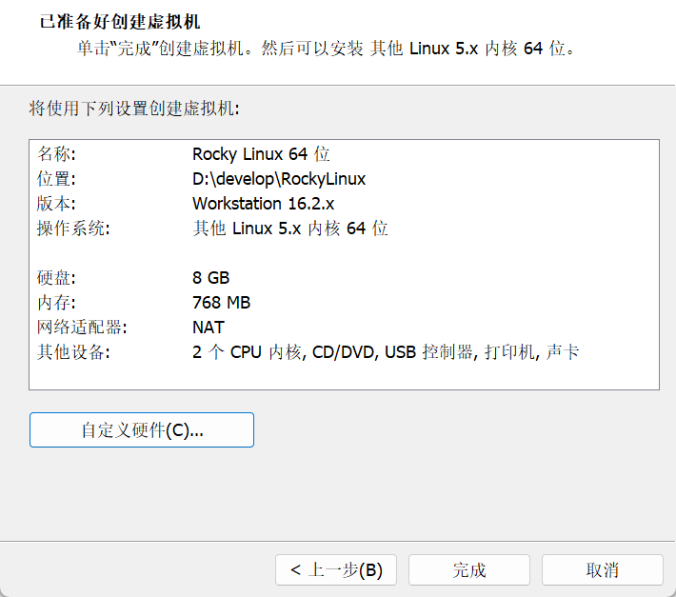Image resolution: width=676 pixels, height=597 pixels.
Task: Click the '内存:' label
Action: 56,303
